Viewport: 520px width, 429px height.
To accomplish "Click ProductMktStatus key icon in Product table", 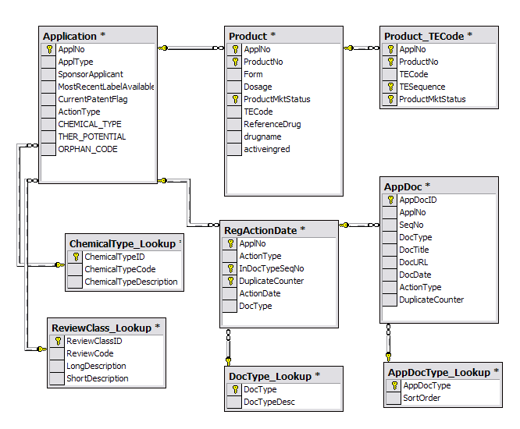I will (x=233, y=99).
